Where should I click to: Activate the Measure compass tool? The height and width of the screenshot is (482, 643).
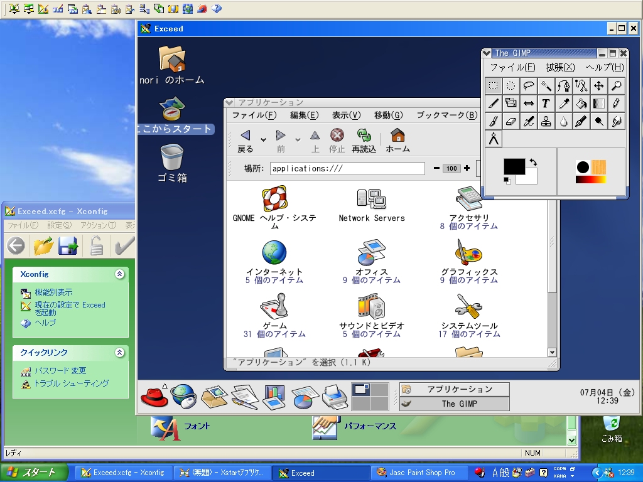[x=494, y=139]
